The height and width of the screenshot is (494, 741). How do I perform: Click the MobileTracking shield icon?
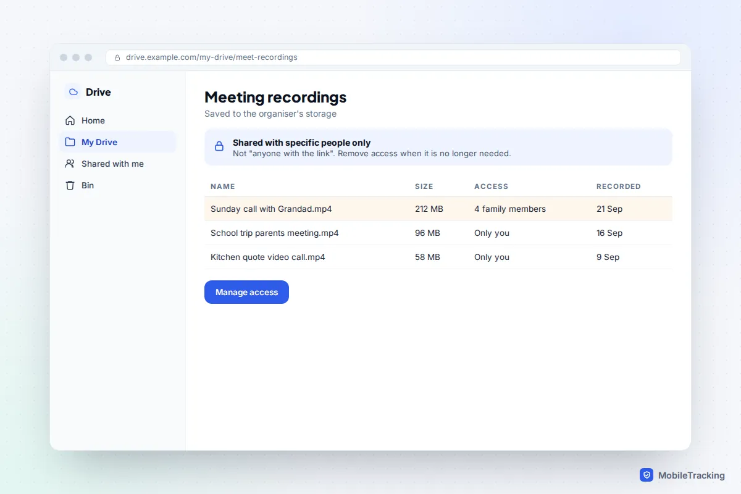647,475
